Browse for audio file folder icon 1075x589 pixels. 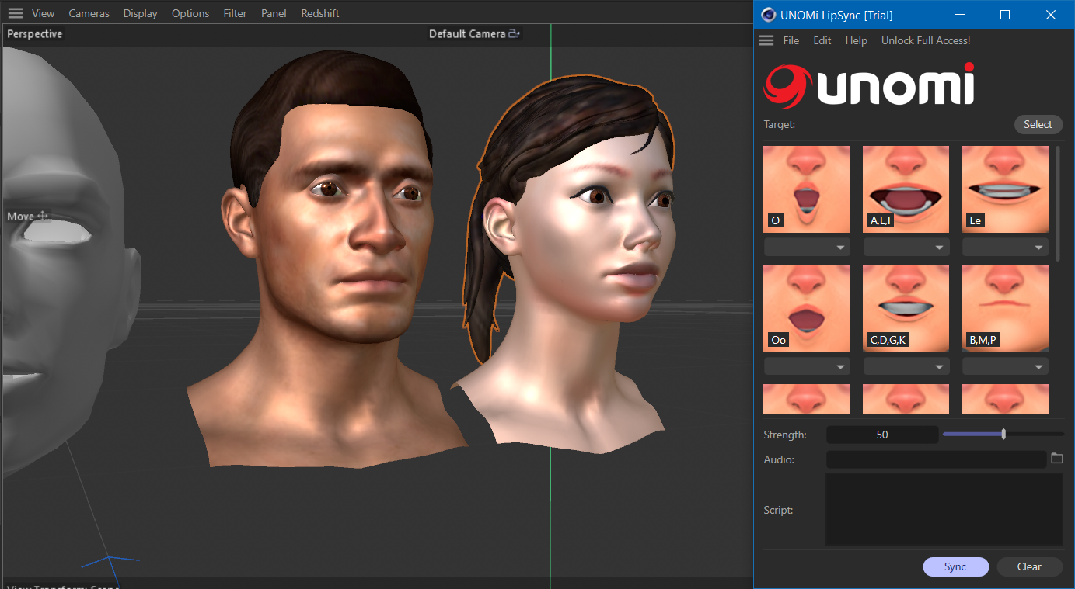pyautogui.click(x=1056, y=459)
